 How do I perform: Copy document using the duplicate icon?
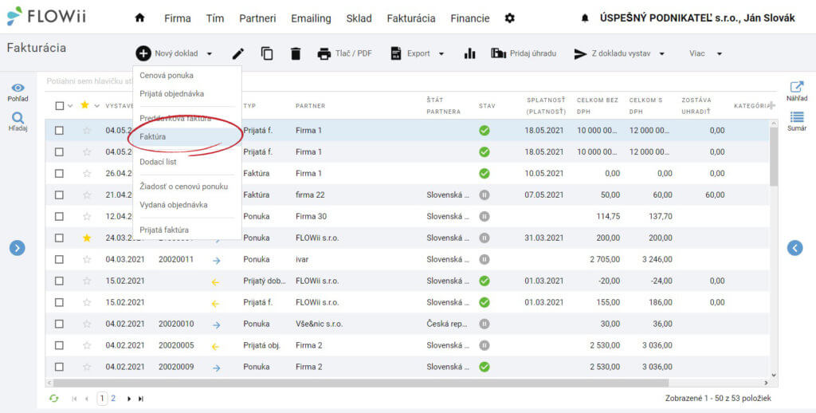[267, 53]
